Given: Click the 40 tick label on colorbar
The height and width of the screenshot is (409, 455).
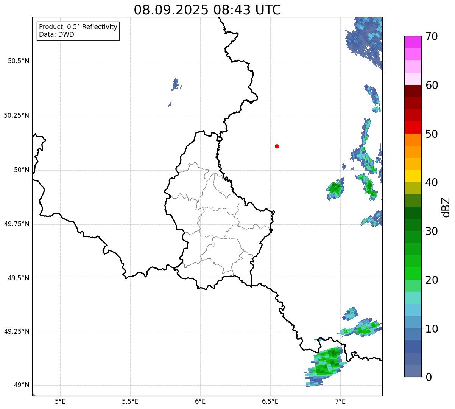Looking at the screenshot, I should tap(432, 182).
